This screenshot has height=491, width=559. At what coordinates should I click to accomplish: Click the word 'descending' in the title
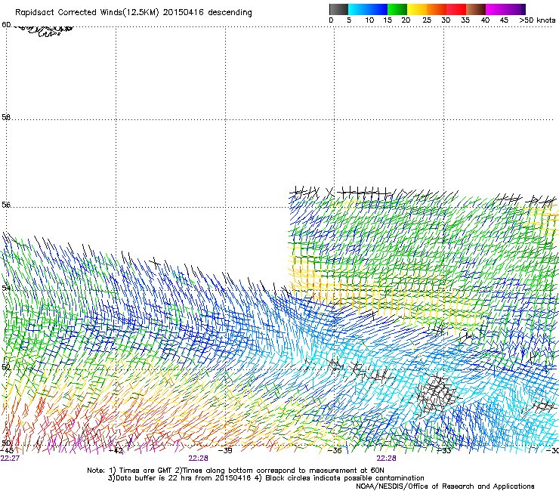pyautogui.click(x=230, y=13)
